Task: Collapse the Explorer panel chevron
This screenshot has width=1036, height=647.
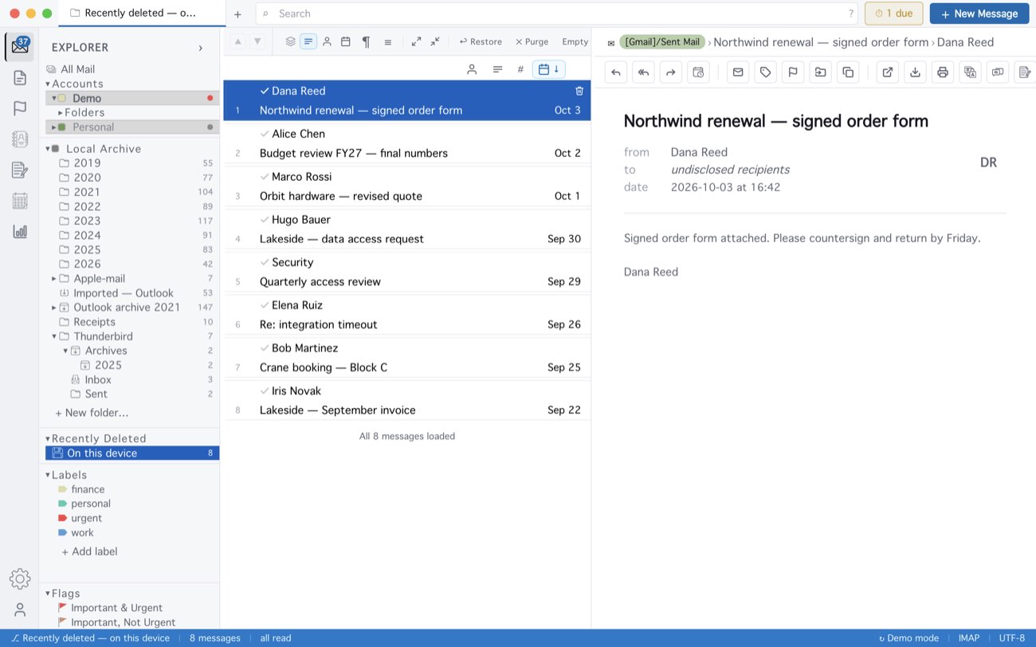Action: point(200,48)
